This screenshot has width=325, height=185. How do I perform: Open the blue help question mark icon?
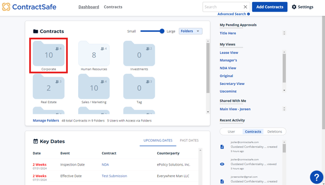click(x=316, y=177)
